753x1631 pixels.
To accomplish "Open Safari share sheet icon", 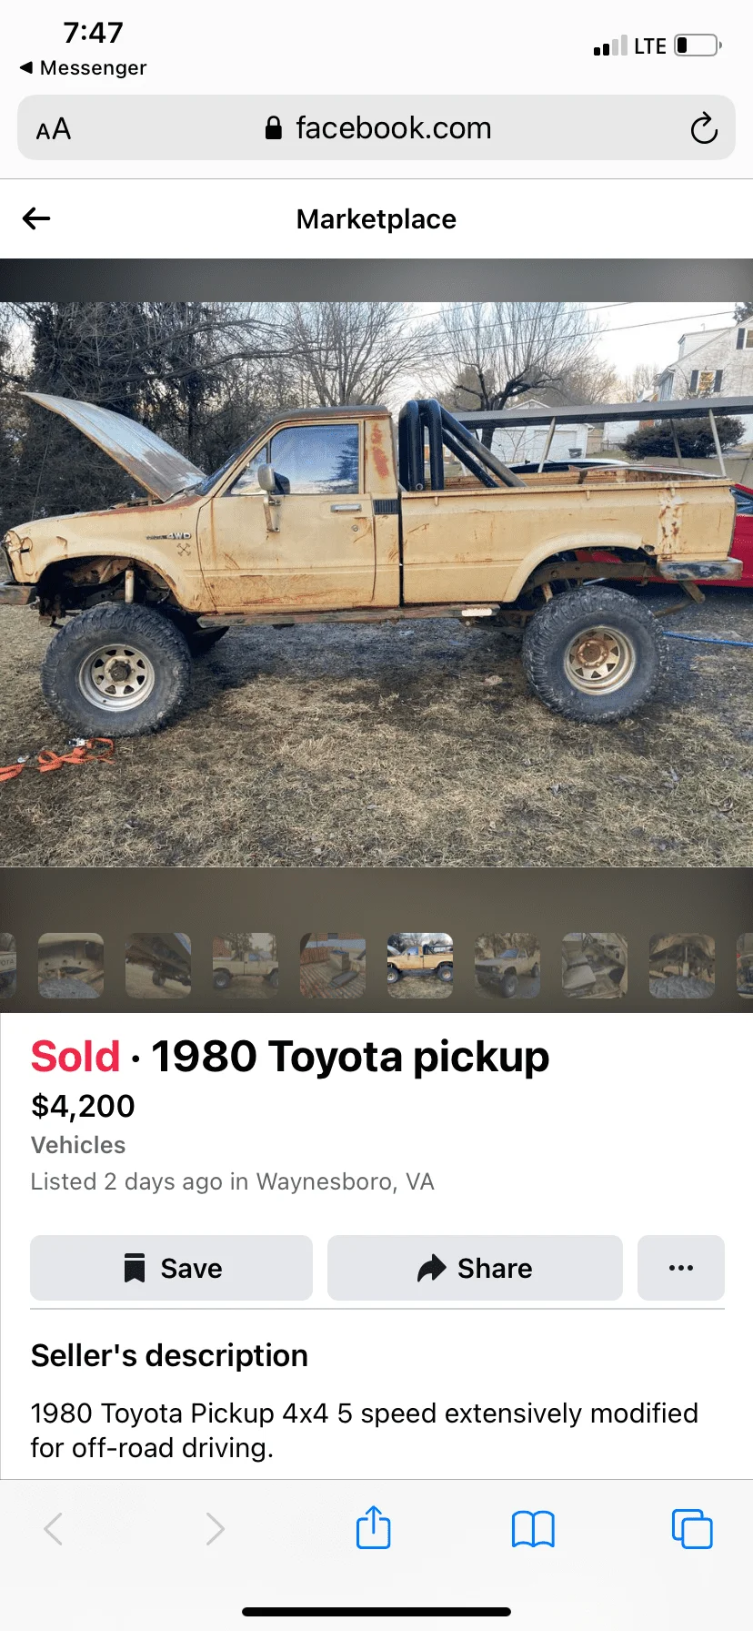I will coord(373,1527).
